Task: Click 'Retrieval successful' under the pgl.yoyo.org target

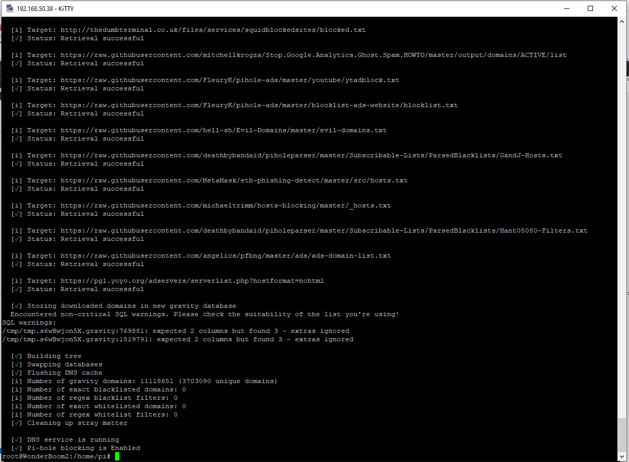Action: coord(102,289)
